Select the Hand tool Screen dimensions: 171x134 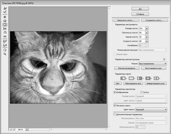[5, 50]
